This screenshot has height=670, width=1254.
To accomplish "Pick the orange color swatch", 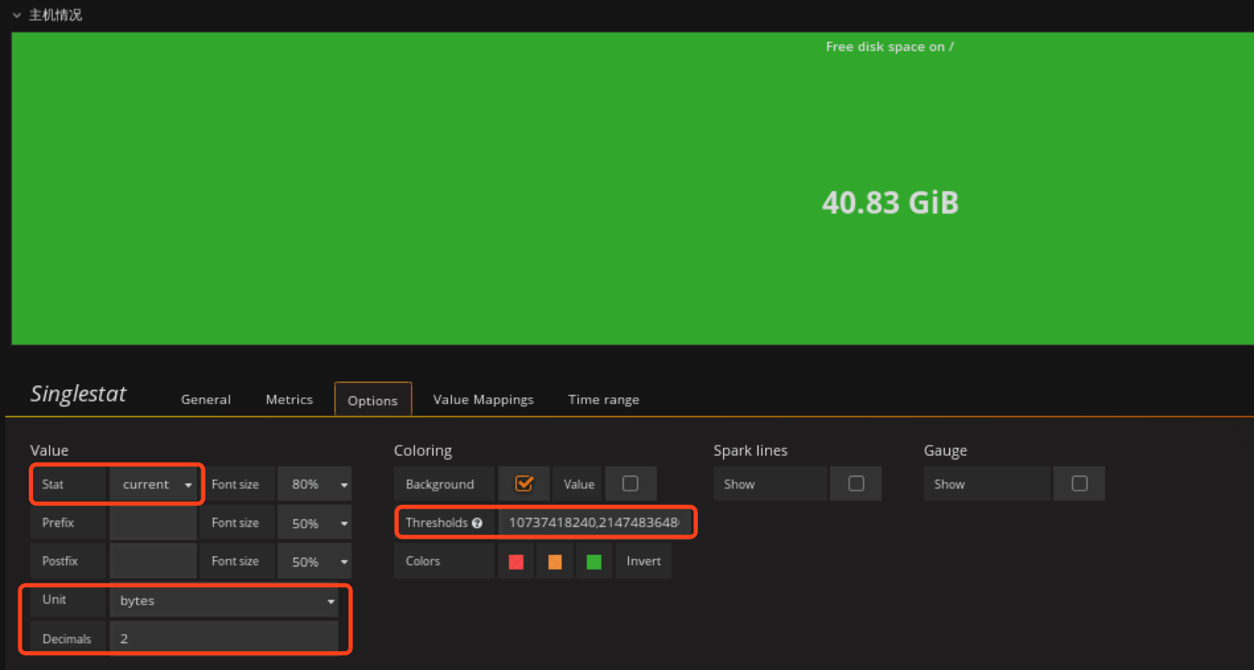I will pyautogui.click(x=555, y=562).
